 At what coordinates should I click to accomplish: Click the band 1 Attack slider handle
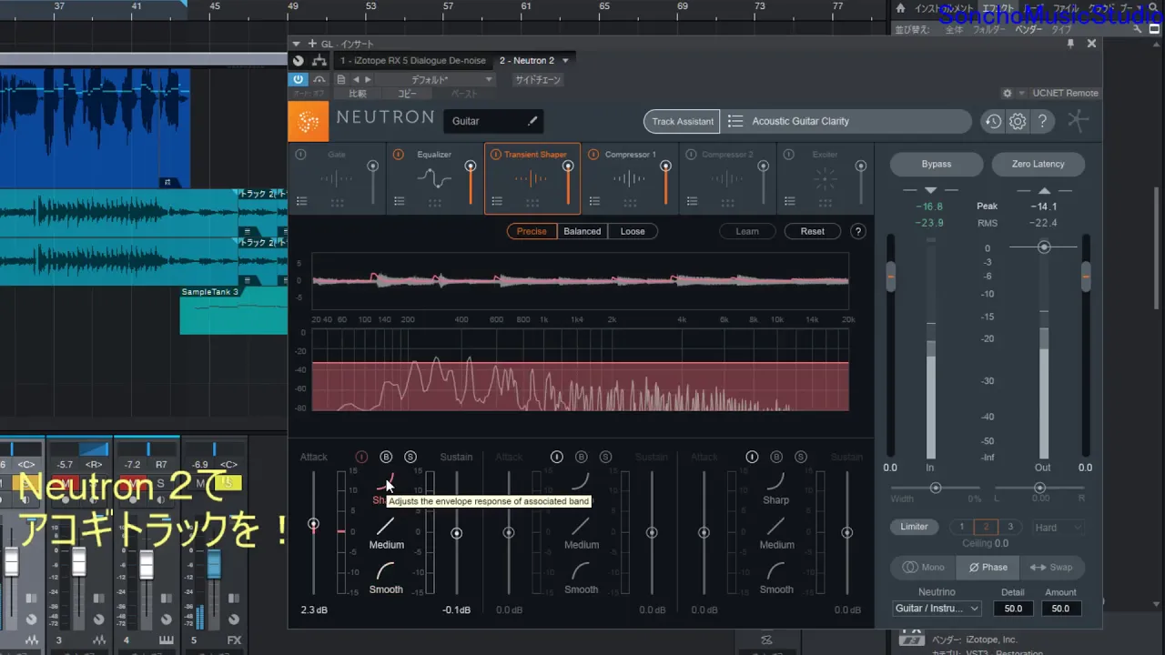[x=313, y=524]
